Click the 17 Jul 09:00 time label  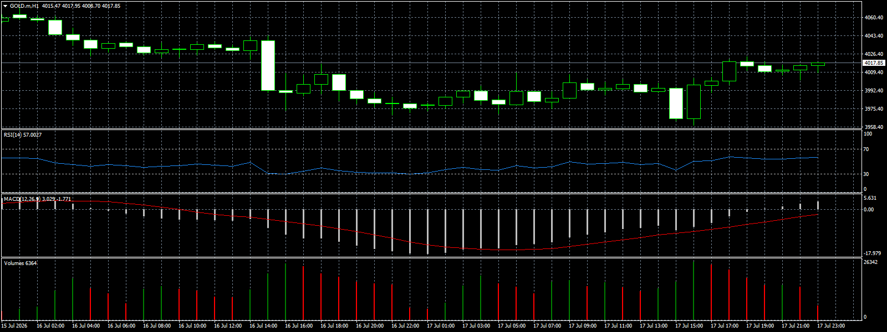click(x=583, y=326)
